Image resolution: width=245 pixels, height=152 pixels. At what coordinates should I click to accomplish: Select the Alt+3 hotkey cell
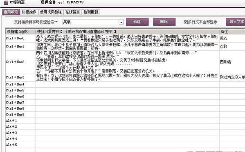pos(20,133)
